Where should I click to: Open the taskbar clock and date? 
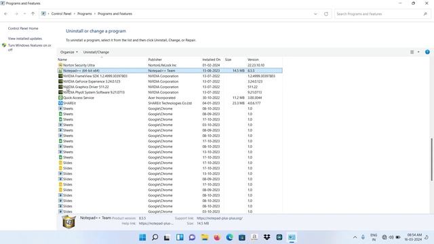click(413, 237)
